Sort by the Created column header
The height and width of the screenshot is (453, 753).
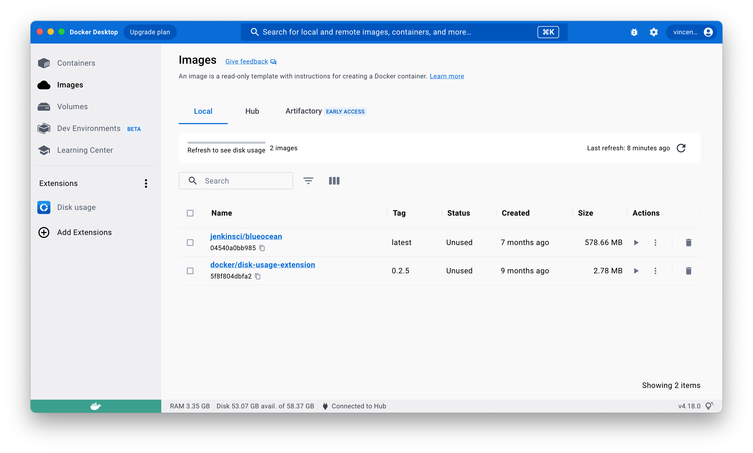516,213
